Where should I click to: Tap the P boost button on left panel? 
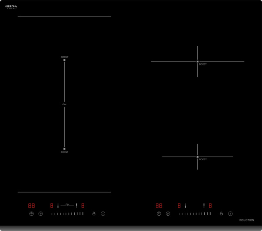click(41, 214)
